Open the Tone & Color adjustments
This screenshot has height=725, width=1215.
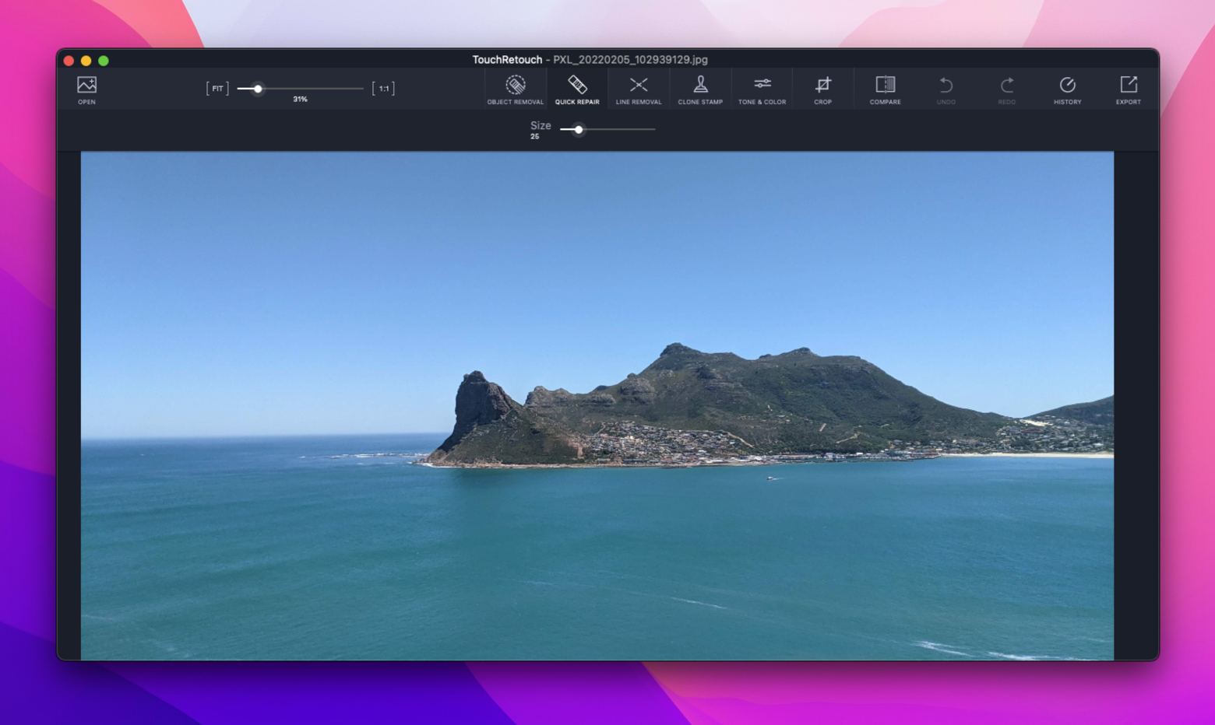(x=762, y=88)
